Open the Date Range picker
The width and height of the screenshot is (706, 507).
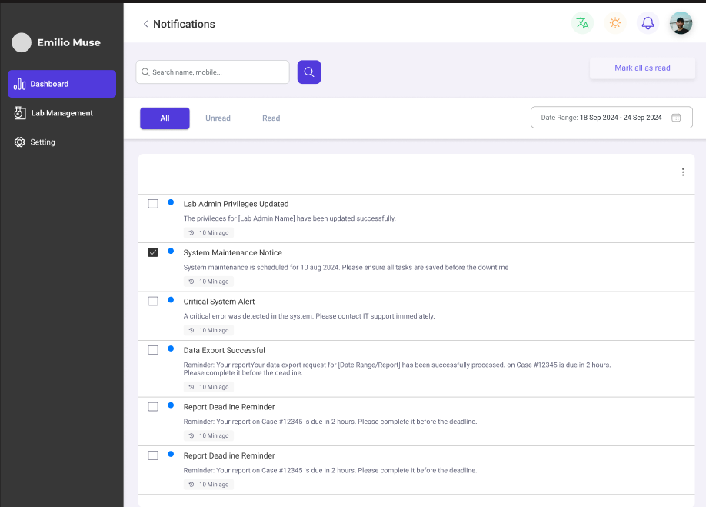pyautogui.click(x=611, y=118)
